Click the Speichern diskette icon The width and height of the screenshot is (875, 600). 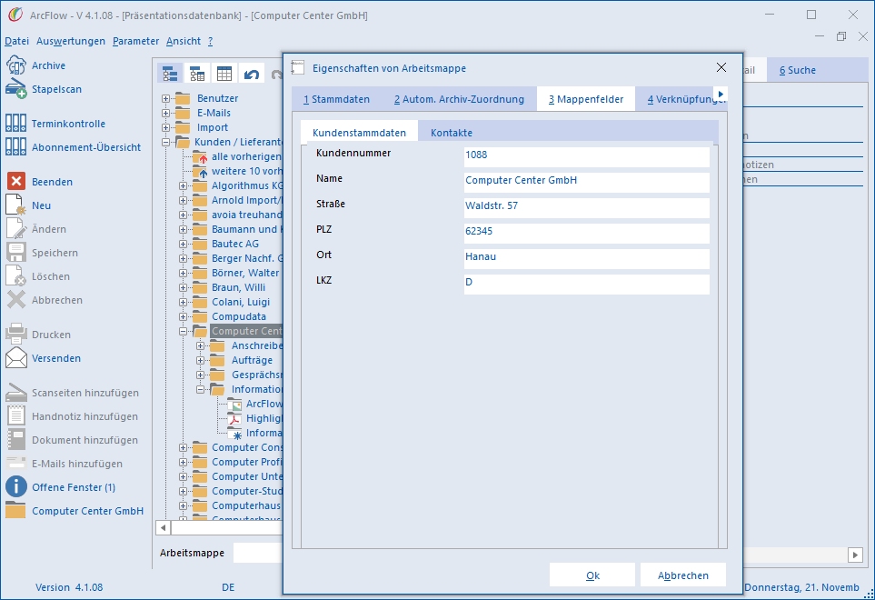click(x=15, y=253)
